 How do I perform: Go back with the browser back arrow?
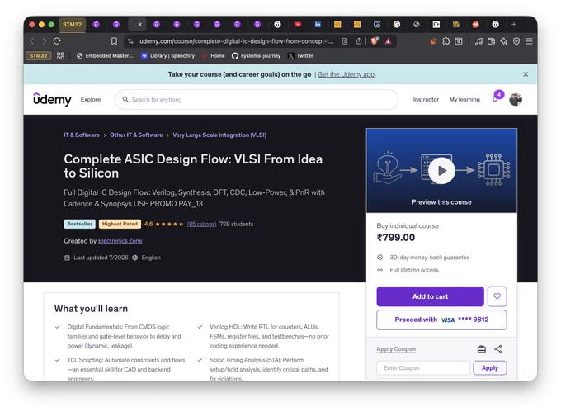pos(32,41)
